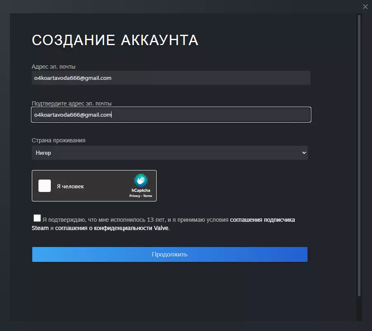Open the country of residence dropdown
Image resolution: width=372 pixels, height=331 pixels.
(170, 153)
